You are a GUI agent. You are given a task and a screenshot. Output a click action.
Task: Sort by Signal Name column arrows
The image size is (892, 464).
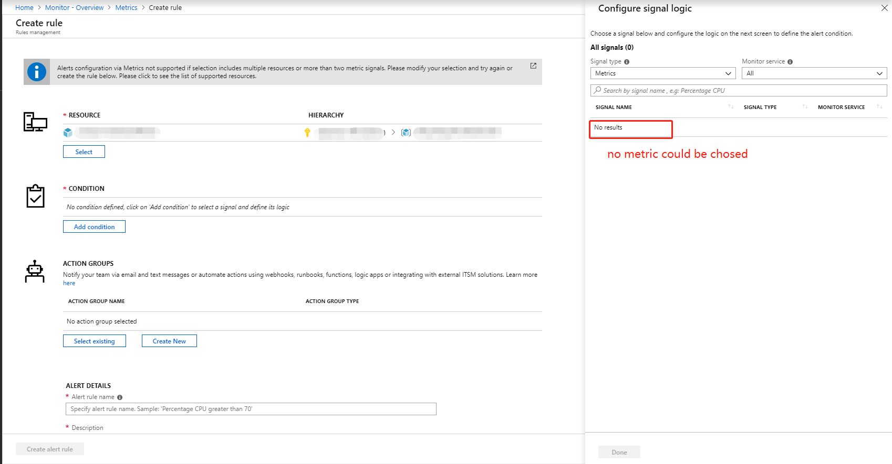coord(731,107)
